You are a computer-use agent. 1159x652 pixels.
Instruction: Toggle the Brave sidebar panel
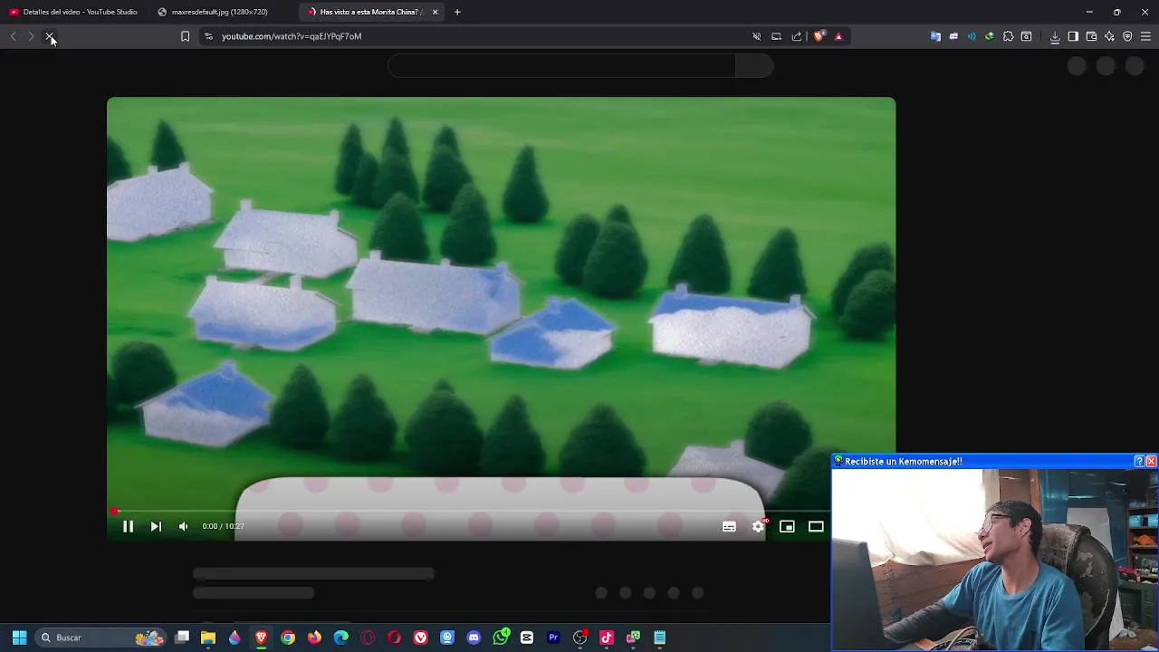(x=1073, y=36)
